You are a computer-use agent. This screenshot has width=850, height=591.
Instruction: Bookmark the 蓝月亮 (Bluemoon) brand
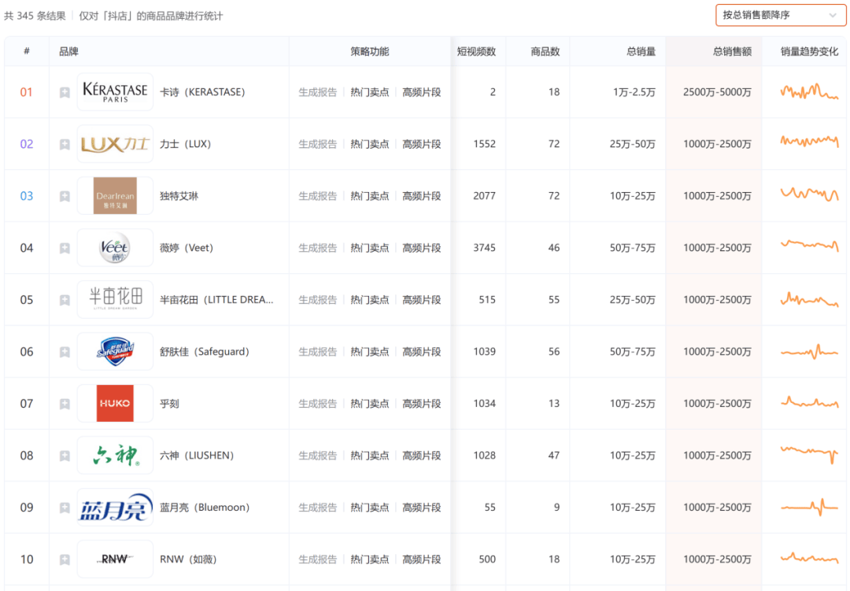(x=65, y=508)
